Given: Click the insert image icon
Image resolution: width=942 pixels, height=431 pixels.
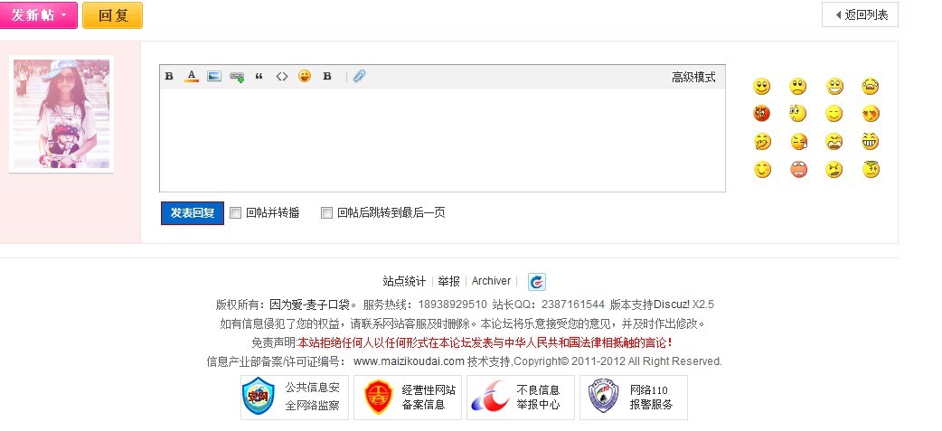Looking at the screenshot, I should click(214, 76).
